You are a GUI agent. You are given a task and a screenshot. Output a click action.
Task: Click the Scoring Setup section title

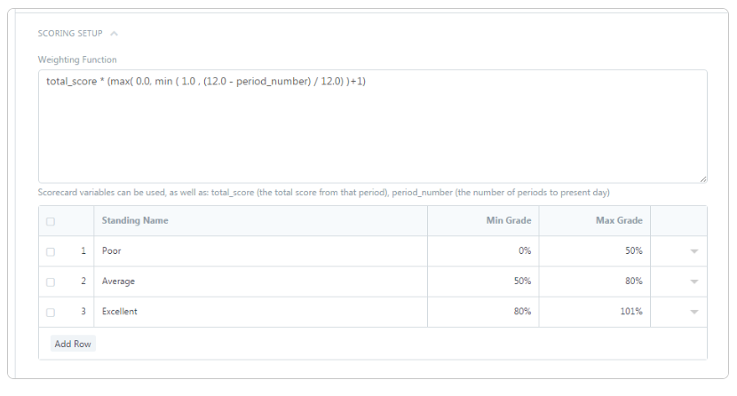(70, 34)
